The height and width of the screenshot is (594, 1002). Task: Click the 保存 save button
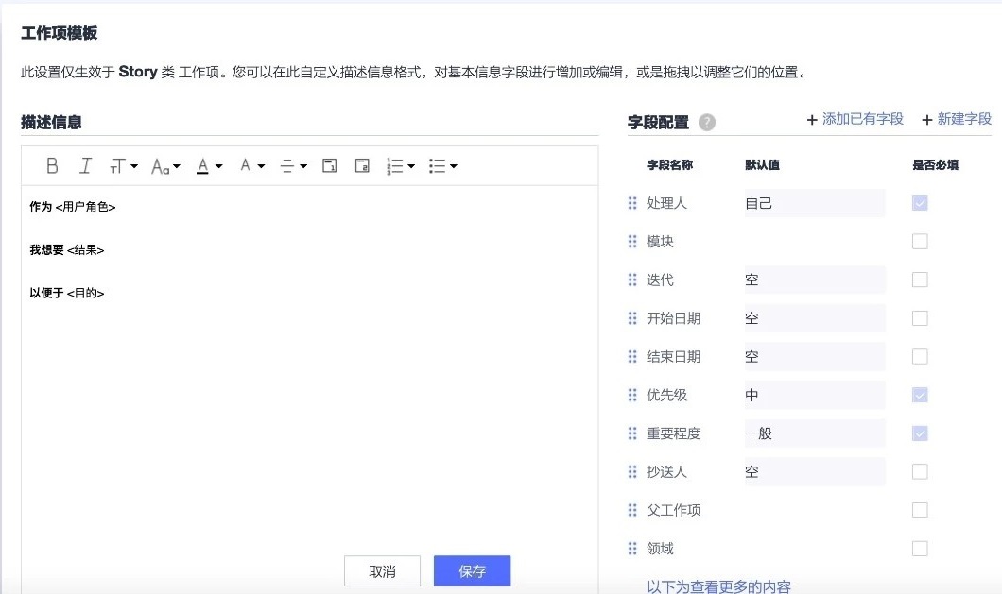(x=471, y=570)
